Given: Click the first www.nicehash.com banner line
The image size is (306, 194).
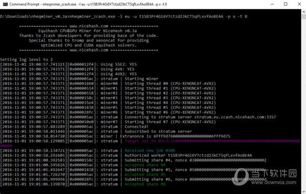Looking at the screenshot, I should click(x=89, y=26).
